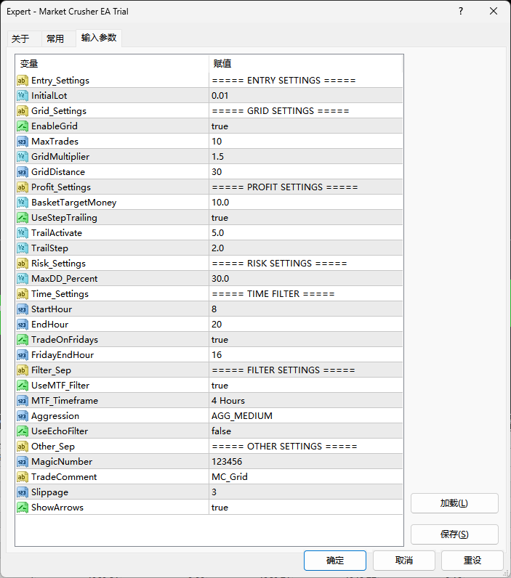Click the 确定 button
The height and width of the screenshot is (578, 511).
click(x=335, y=561)
